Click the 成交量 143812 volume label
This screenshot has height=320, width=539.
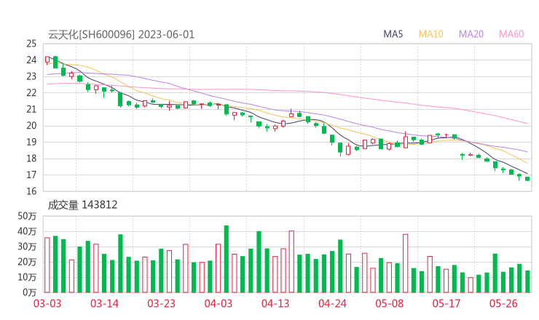(82, 205)
